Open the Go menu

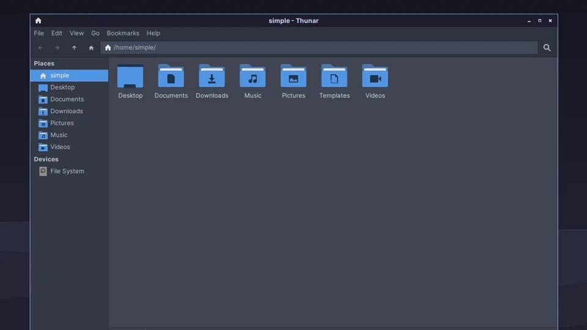[95, 33]
